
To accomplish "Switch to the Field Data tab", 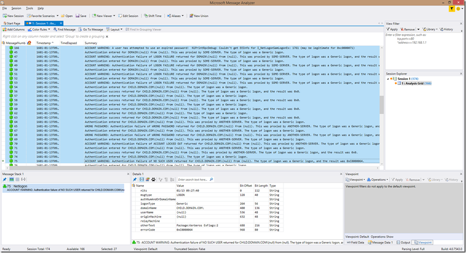I will click(355, 242).
